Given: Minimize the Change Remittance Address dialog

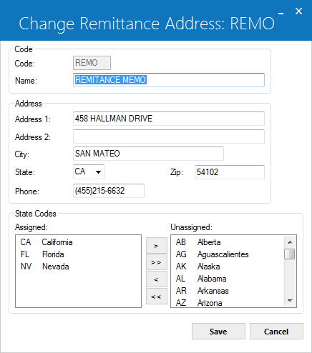Looking at the screenshot, I should point(281,14).
